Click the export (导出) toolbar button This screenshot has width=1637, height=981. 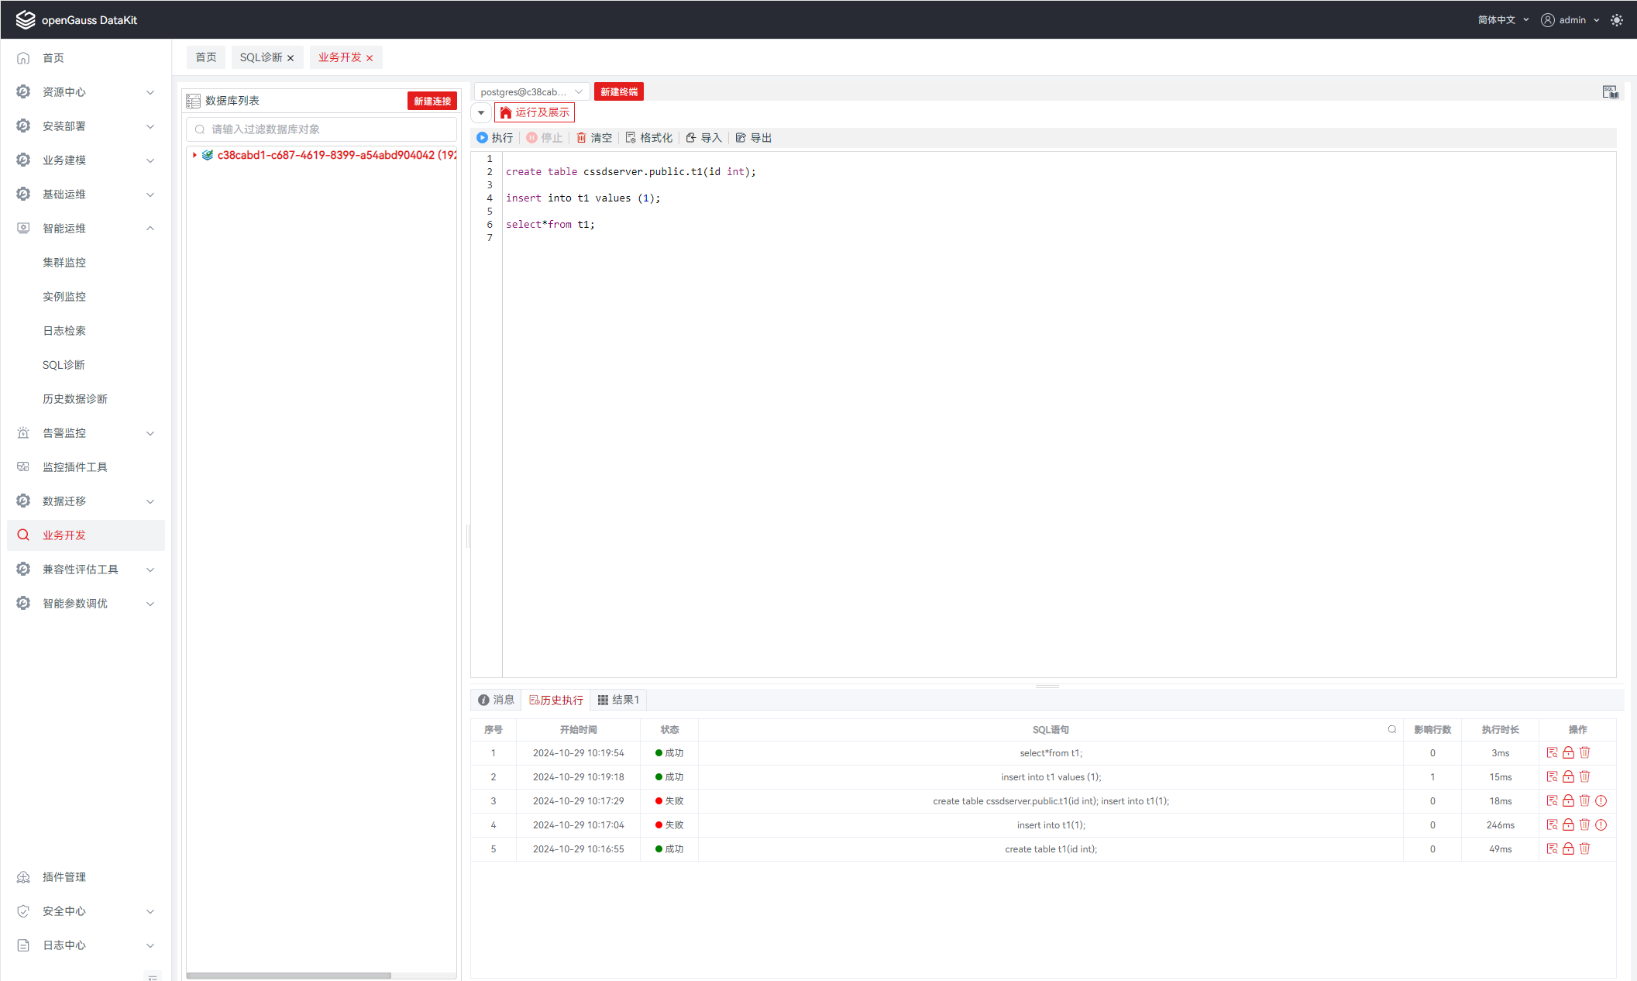pyautogui.click(x=753, y=137)
